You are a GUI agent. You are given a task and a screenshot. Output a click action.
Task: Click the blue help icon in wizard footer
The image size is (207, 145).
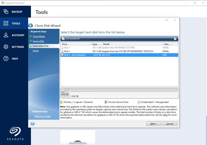tap(33, 124)
